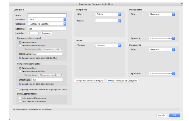
Task: Click the help question mark icon
Action: coord(182,4)
